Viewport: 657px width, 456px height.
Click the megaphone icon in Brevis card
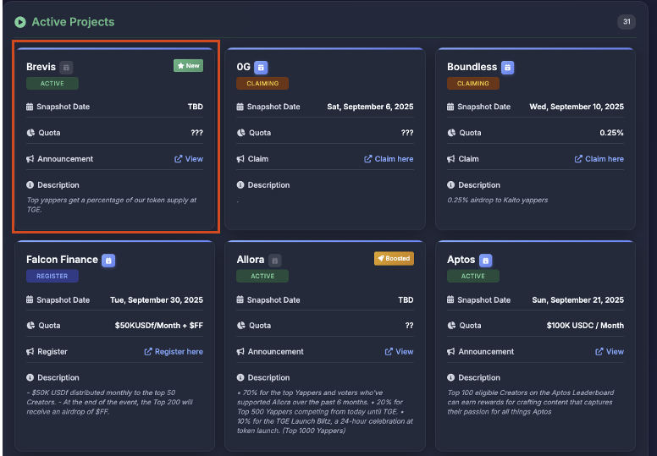30,159
